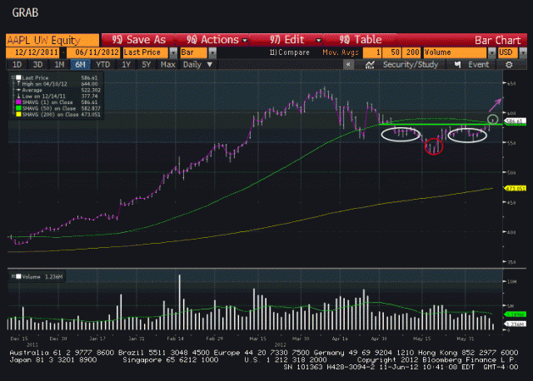The width and height of the screenshot is (533, 381).
Task: Click the end date field 06/11/2012
Action: [93, 52]
